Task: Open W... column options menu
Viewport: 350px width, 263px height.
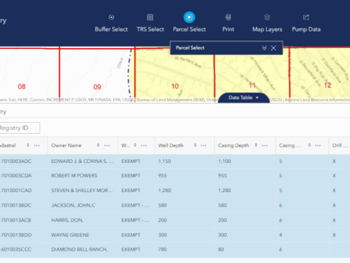Action: [x=144, y=145]
